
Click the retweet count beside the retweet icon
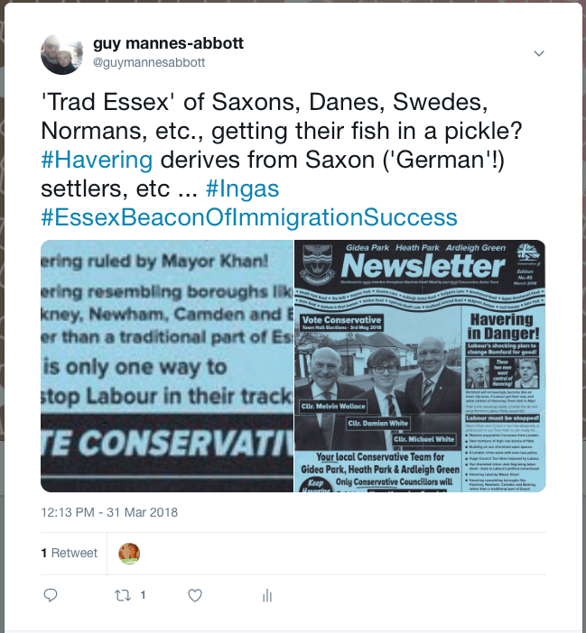143,595
